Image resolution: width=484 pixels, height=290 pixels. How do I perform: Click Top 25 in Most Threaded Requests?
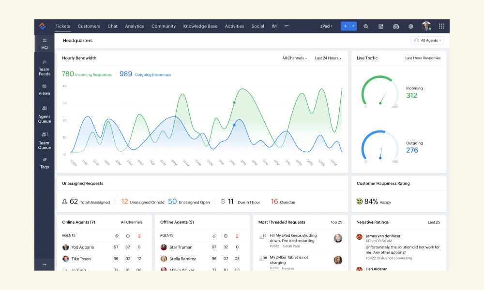(336, 222)
